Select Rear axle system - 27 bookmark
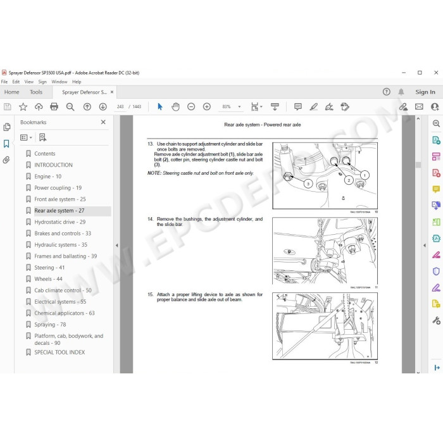Screen dimensions: 443x443 (x=59, y=211)
